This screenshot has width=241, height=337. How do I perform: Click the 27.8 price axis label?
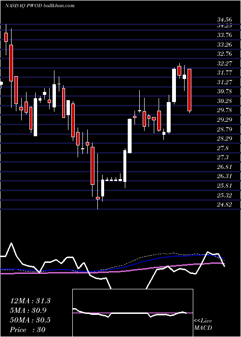tap(223, 148)
